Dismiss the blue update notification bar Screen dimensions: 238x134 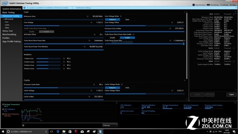coord(236,8)
